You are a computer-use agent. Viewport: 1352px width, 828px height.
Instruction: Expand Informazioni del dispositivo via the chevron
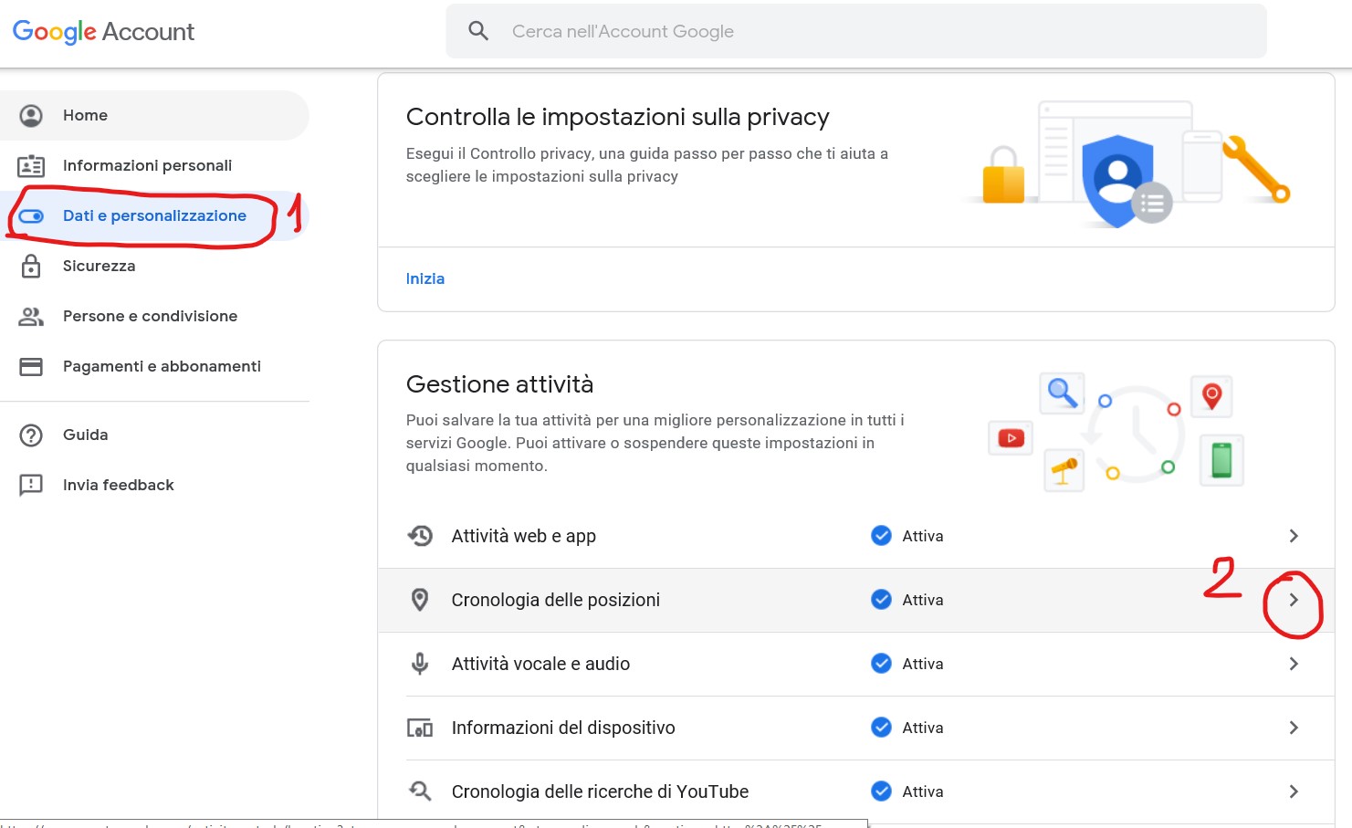pos(1294,728)
